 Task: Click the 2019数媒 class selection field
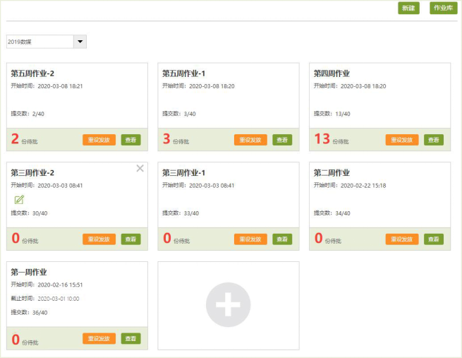pyautogui.click(x=39, y=42)
